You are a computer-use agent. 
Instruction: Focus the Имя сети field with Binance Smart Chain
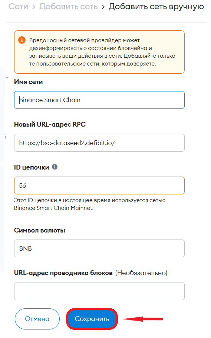click(99, 100)
